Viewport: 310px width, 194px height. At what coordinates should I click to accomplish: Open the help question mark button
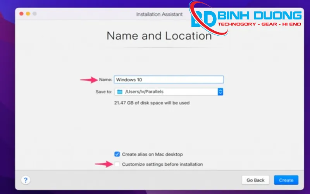pos(26,180)
